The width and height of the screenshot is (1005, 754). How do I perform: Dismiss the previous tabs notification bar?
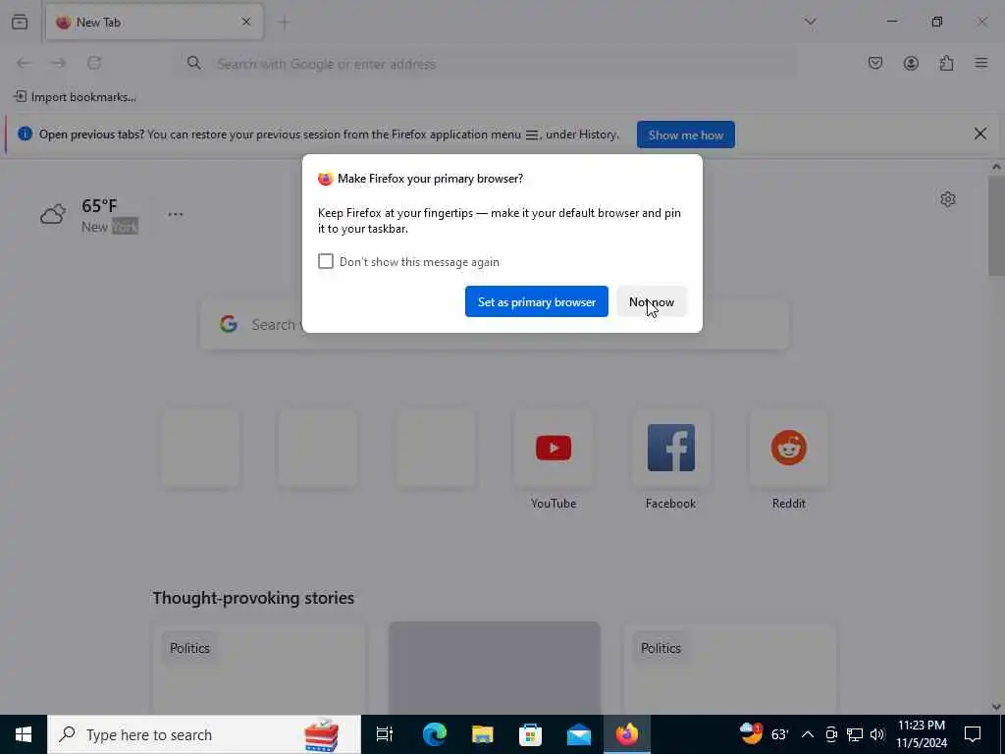980,134
